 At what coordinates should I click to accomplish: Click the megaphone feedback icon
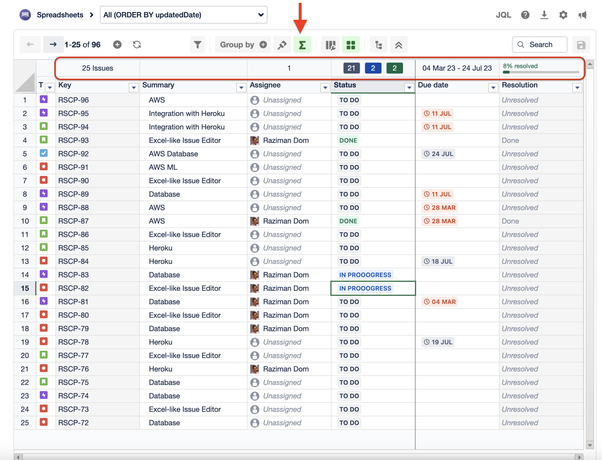coord(583,15)
